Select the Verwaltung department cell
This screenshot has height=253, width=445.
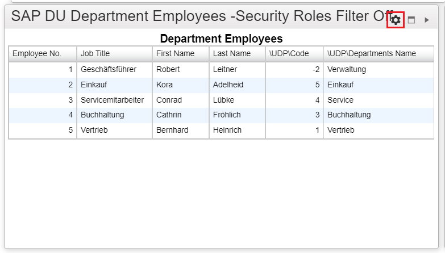pyautogui.click(x=379, y=69)
